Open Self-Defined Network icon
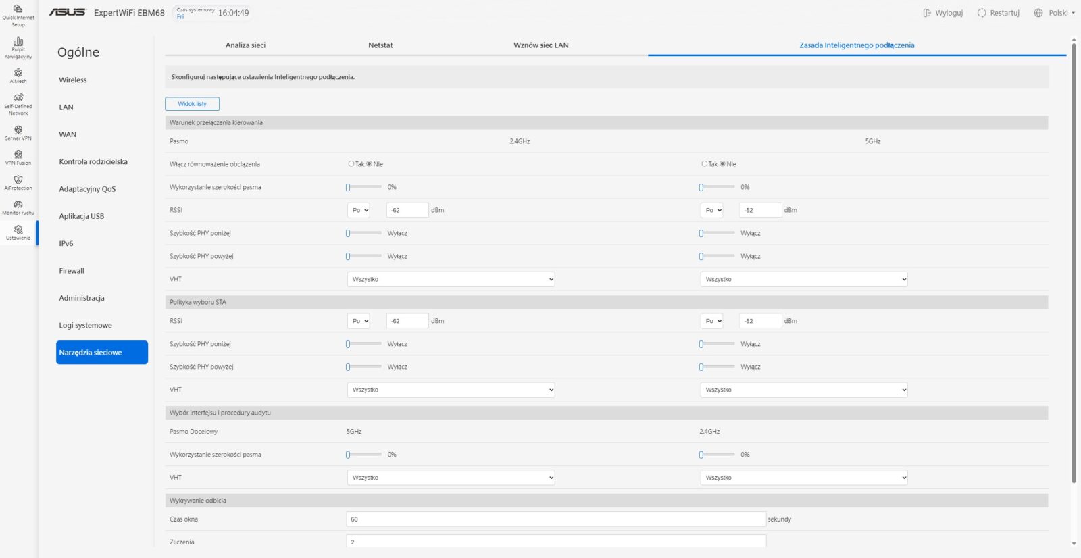This screenshot has width=1081, height=558. click(18, 98)
